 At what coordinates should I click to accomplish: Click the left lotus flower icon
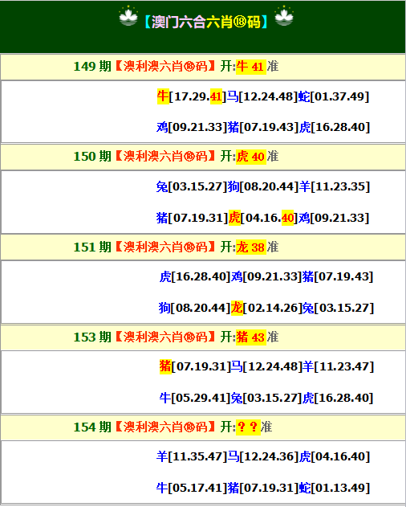click(x=128, y=16)
